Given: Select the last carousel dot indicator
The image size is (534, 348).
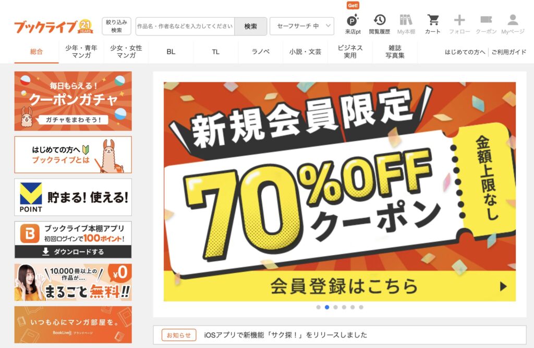Looking at the screenshot, I should coord(361,307).
